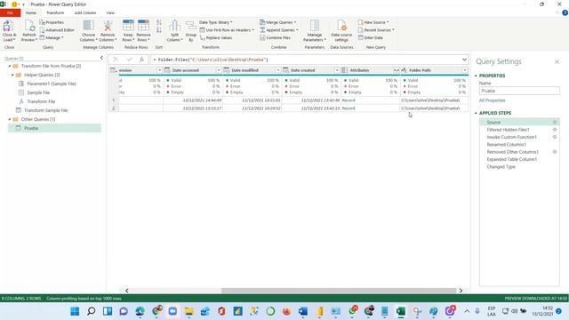The image size is (569, 320).
Task: Open the Advanced Editor
Action: click(57, 30)
